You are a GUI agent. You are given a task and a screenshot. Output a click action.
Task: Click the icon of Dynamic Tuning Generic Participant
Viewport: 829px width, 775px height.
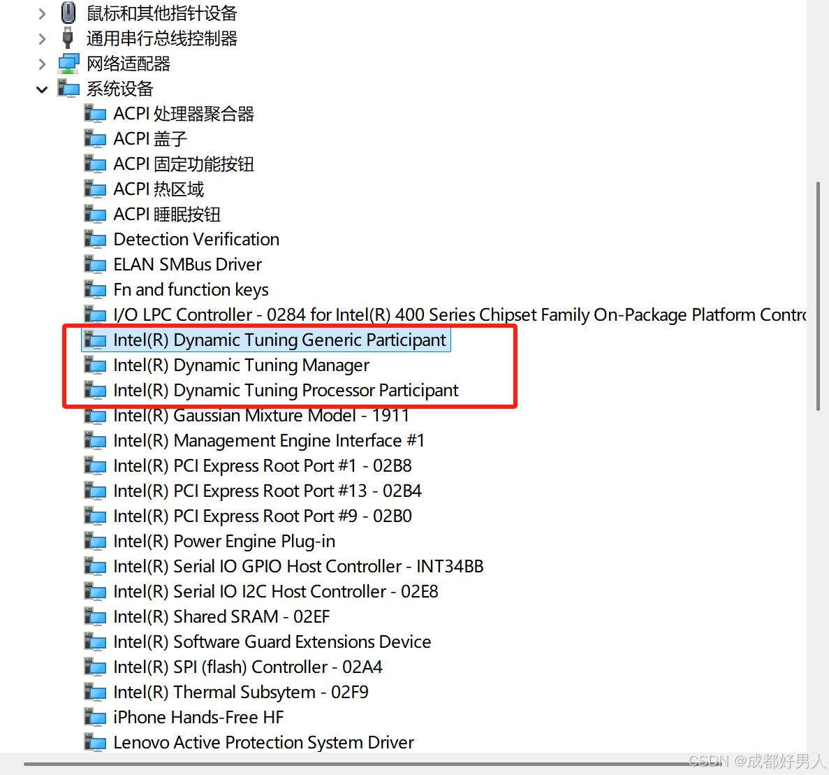point(95,340)
